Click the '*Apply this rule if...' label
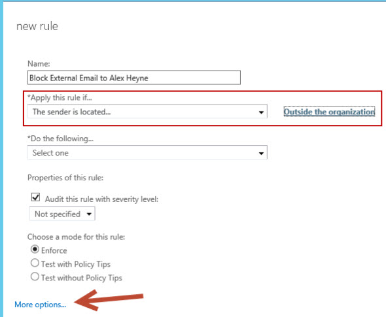This screenshot has height=317, width=386. click(x=60, y=97)
